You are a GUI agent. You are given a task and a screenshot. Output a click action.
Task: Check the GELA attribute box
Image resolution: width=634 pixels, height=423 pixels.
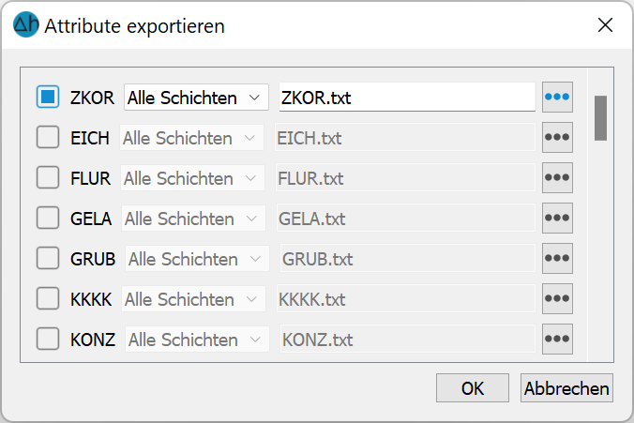click(x=48, y=218)
